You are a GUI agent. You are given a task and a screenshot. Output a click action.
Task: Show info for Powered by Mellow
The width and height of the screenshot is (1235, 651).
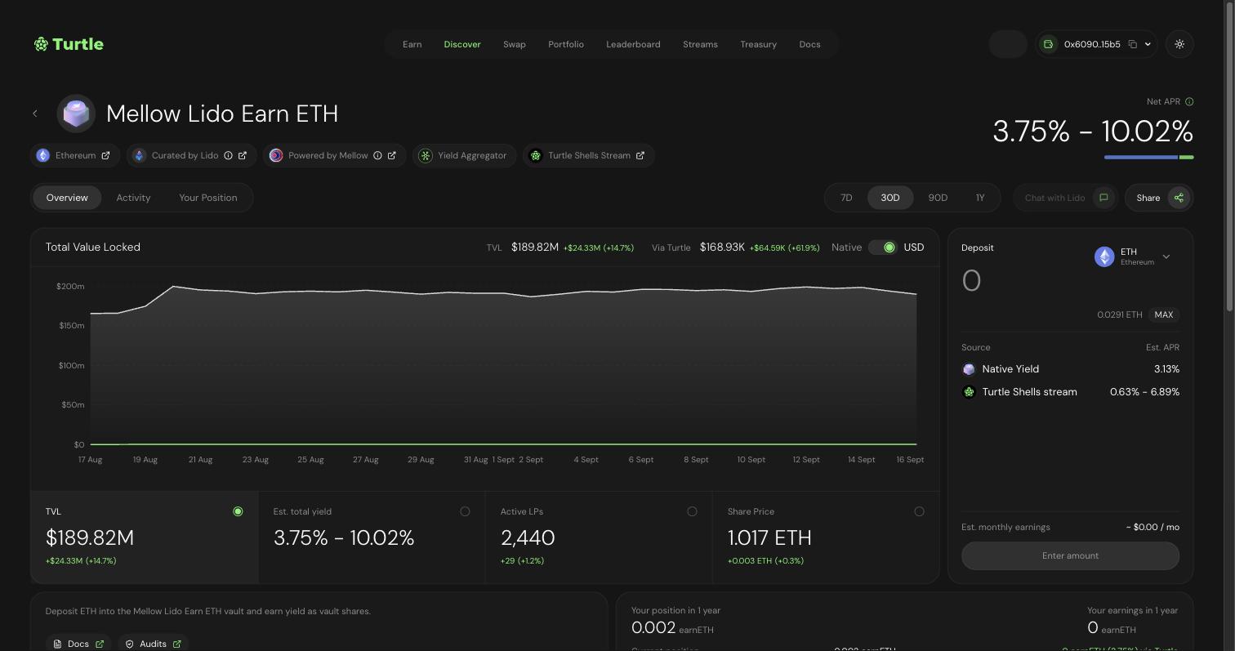tap(377, 155)
